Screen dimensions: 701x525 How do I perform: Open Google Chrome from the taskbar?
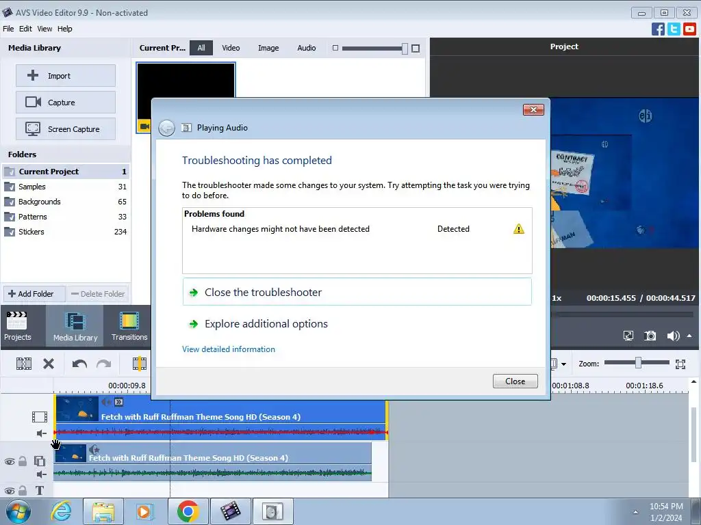coord(188,511)
